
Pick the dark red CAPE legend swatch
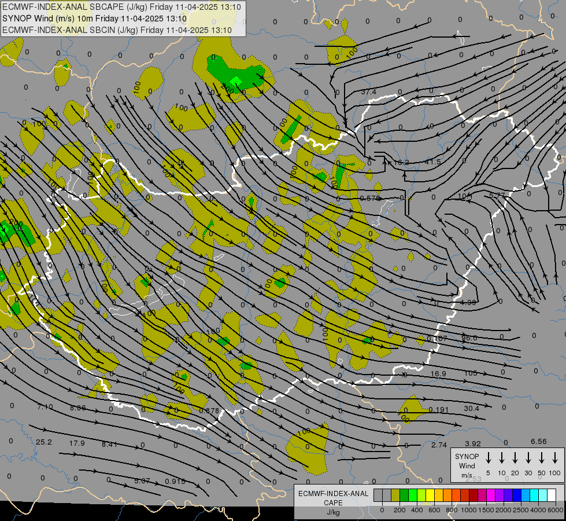coord(473,495)
